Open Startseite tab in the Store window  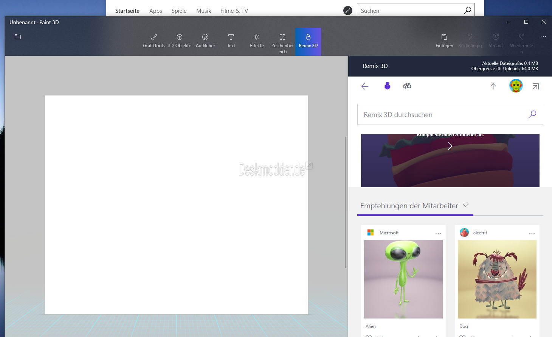pos(127,11)
